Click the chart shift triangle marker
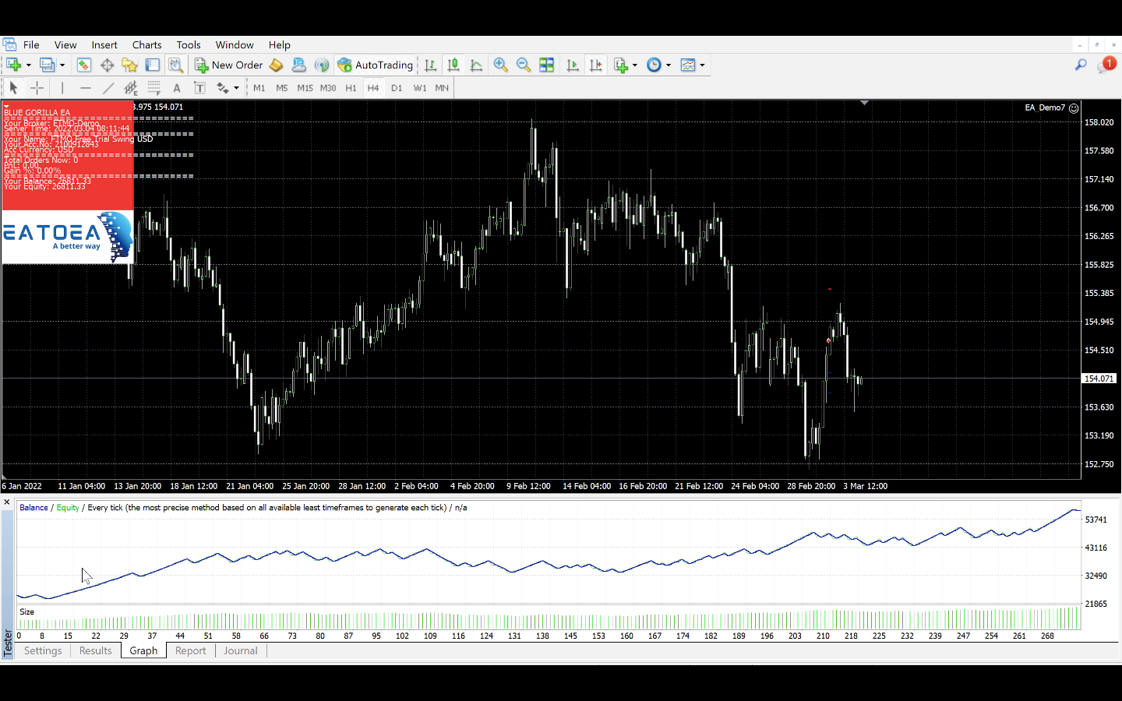The image size is (1122, 701). point(864,103)
